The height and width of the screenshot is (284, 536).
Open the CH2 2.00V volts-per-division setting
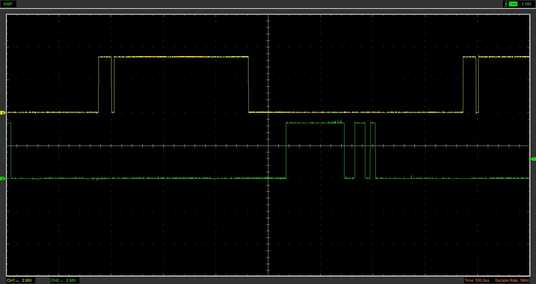click(x=71, y=281)
